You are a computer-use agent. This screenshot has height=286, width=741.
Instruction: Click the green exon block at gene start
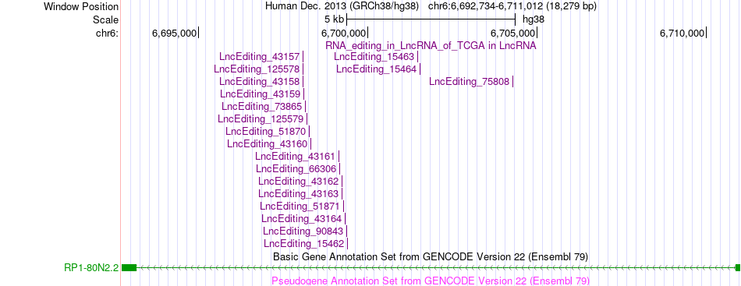pos(129,268)
